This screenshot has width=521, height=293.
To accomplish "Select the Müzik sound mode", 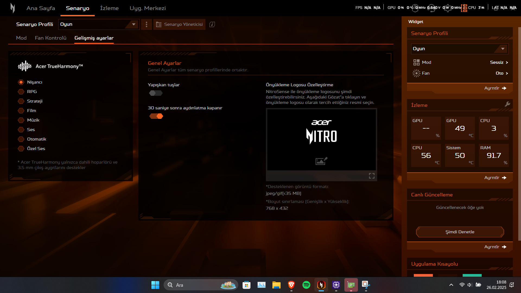I will pyautogui.click(x=21, y=120).
